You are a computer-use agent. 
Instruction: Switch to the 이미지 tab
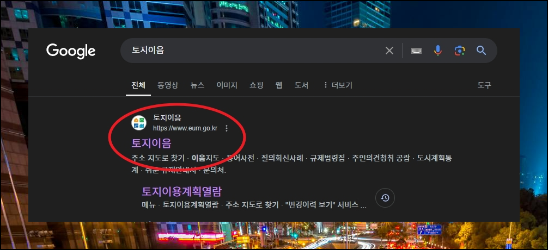point(227,85)
